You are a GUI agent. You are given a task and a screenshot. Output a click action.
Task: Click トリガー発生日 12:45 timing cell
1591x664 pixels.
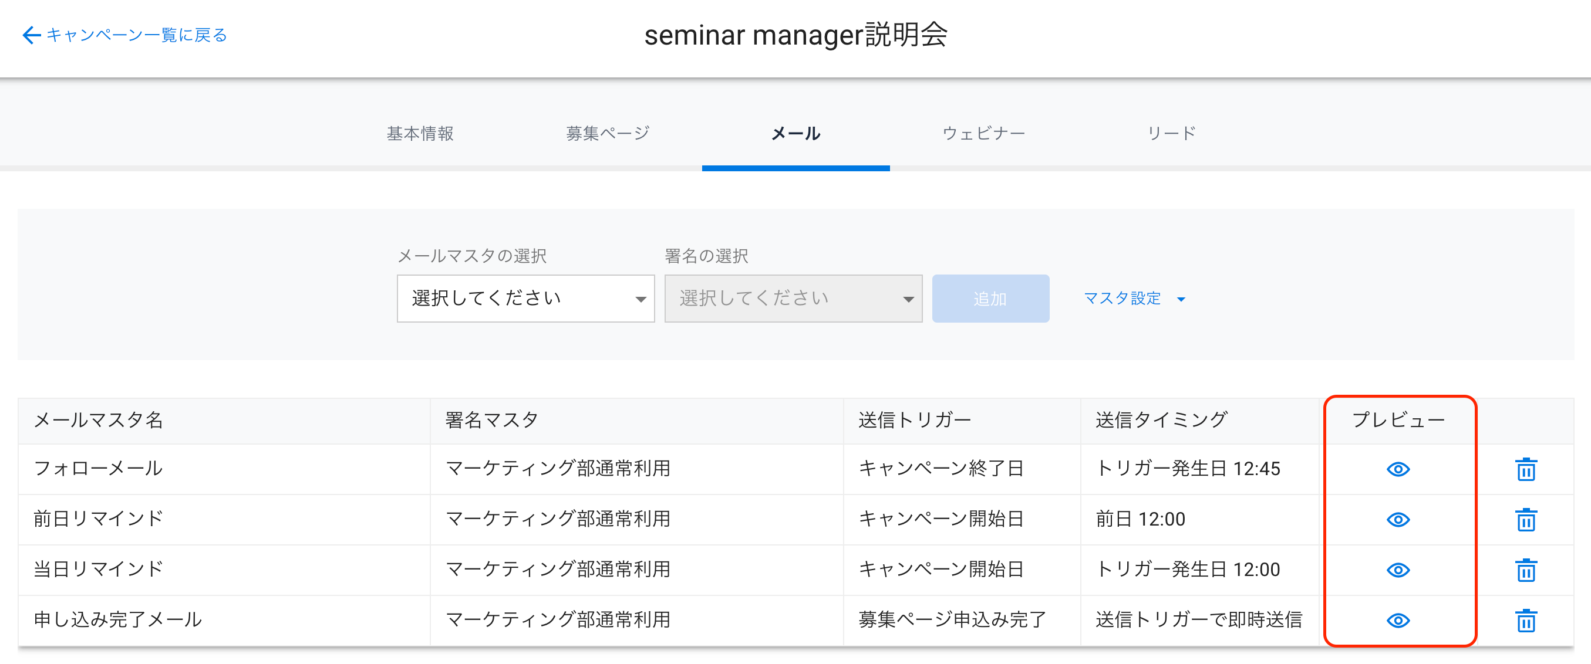(x=1199, y=470)
